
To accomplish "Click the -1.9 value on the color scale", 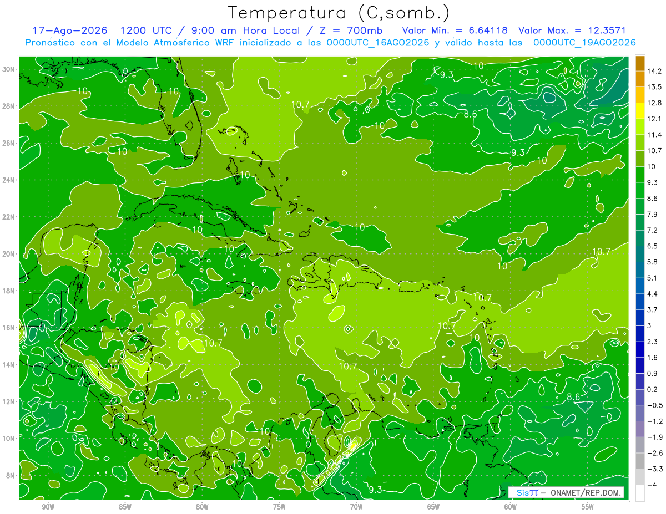I will point(655,437).
